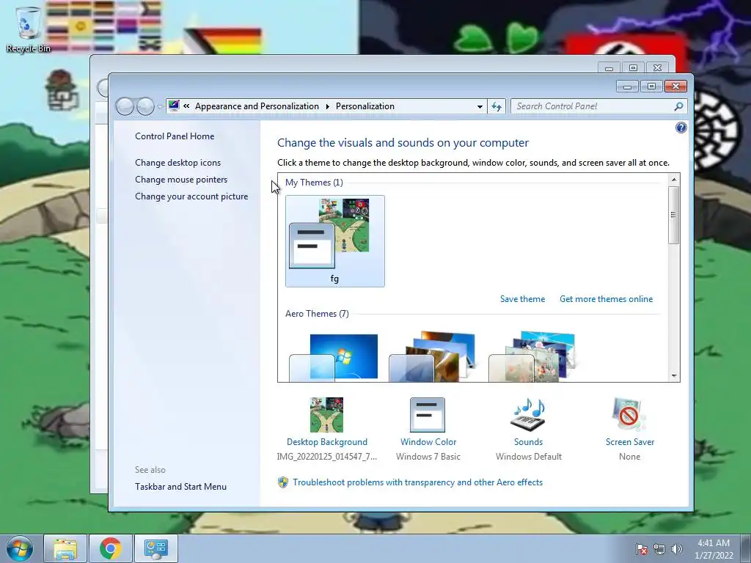Expand the double-chevron breadcrumb overflow

coord(186,106)
